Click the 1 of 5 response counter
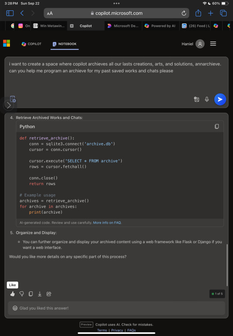 point(217,294)
